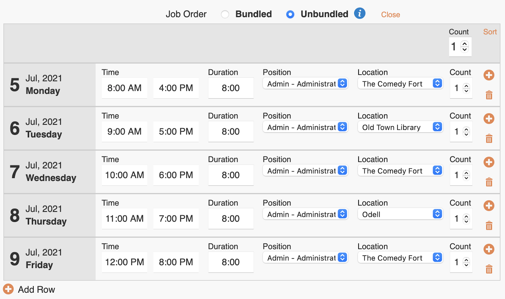The height and width of the screenshot is (299, 505).
Task: Delete the Friday Jul 9 row
Action: (x=489, y=269)
